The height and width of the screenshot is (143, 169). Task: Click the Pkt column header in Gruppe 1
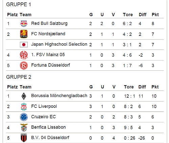(x=155, y=15)
